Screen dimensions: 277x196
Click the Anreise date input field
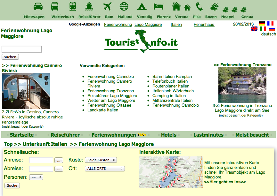[41, 160]
